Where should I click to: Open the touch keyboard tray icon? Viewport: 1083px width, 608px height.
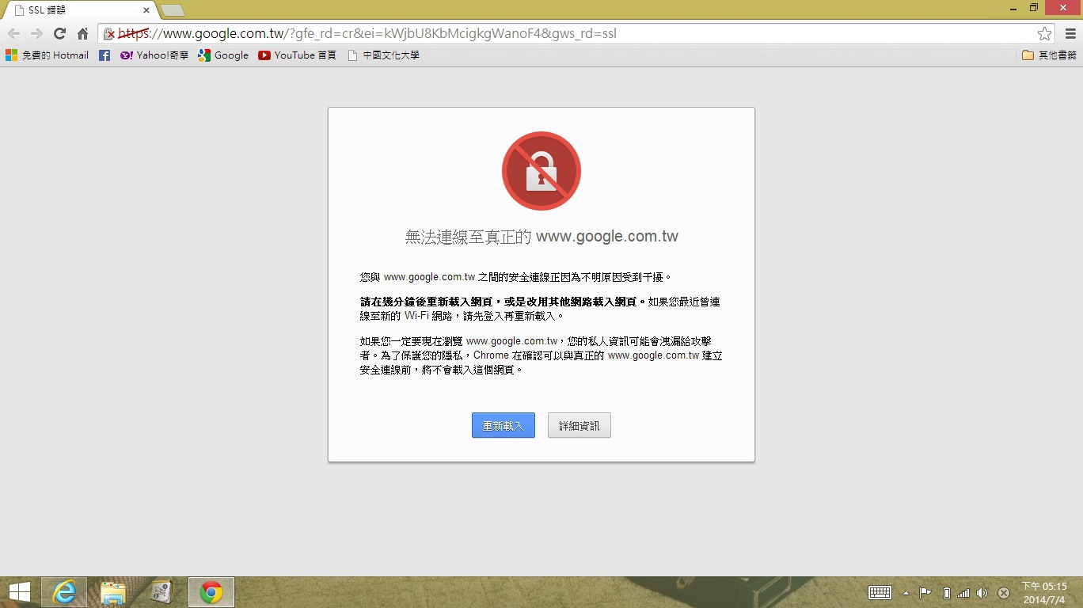click(x=880, y=593)
